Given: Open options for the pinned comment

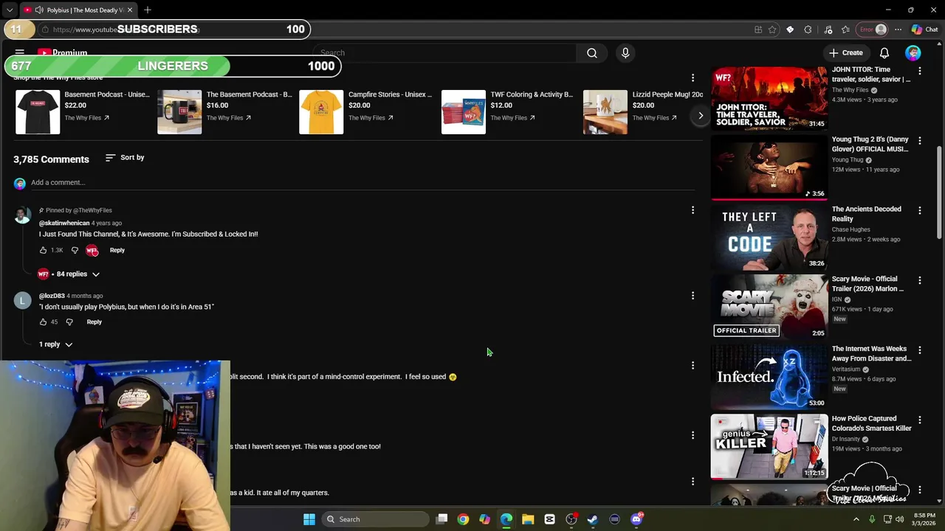Looking at the screenshot, I should point(693,211).
